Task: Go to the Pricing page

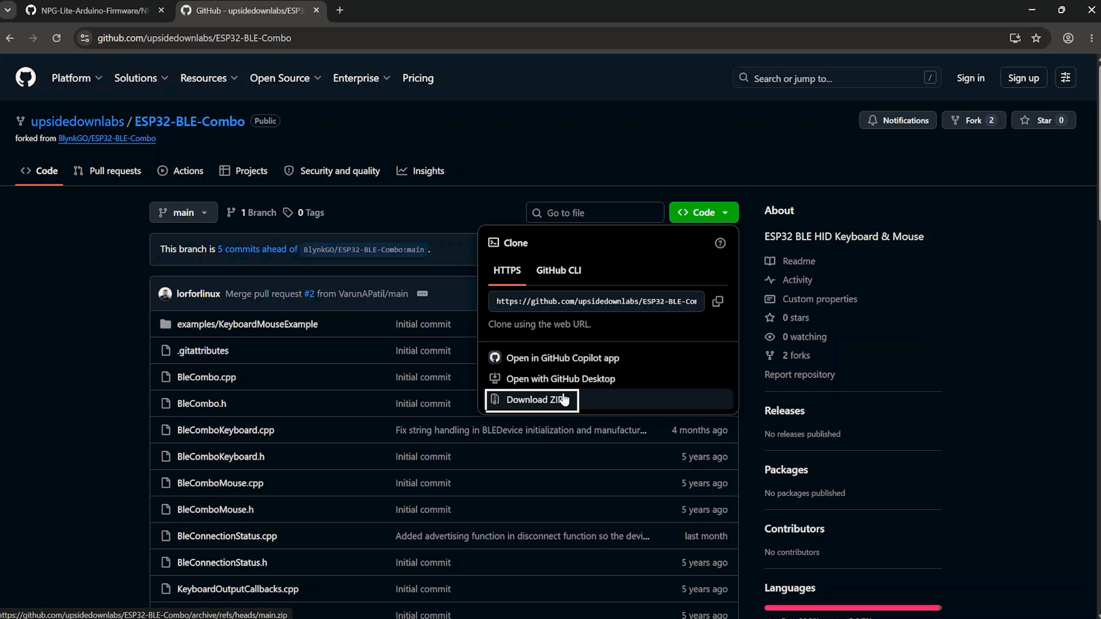Action: [418, 78]
